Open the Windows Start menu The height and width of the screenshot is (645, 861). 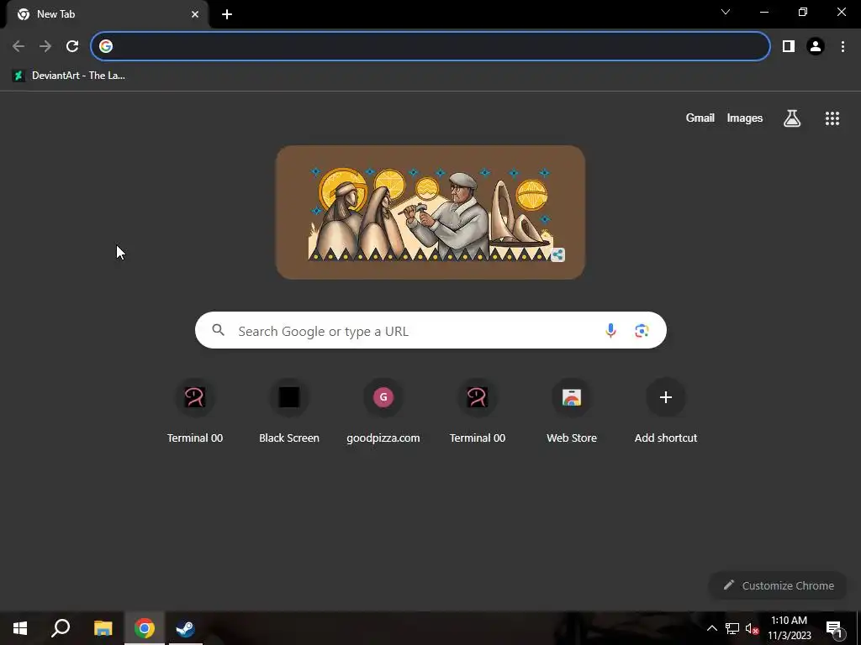pos(20,628)
